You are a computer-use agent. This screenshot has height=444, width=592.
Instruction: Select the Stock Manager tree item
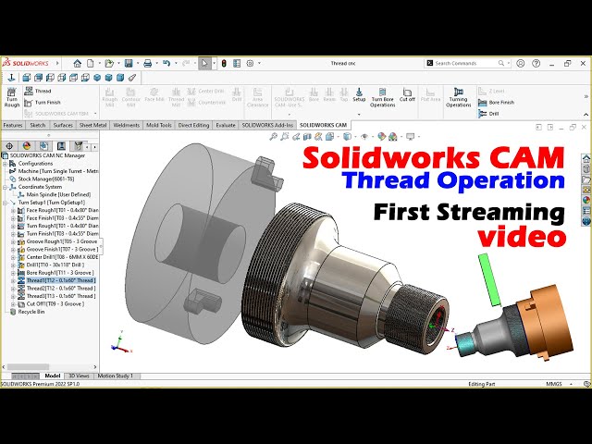click(42, 179)
